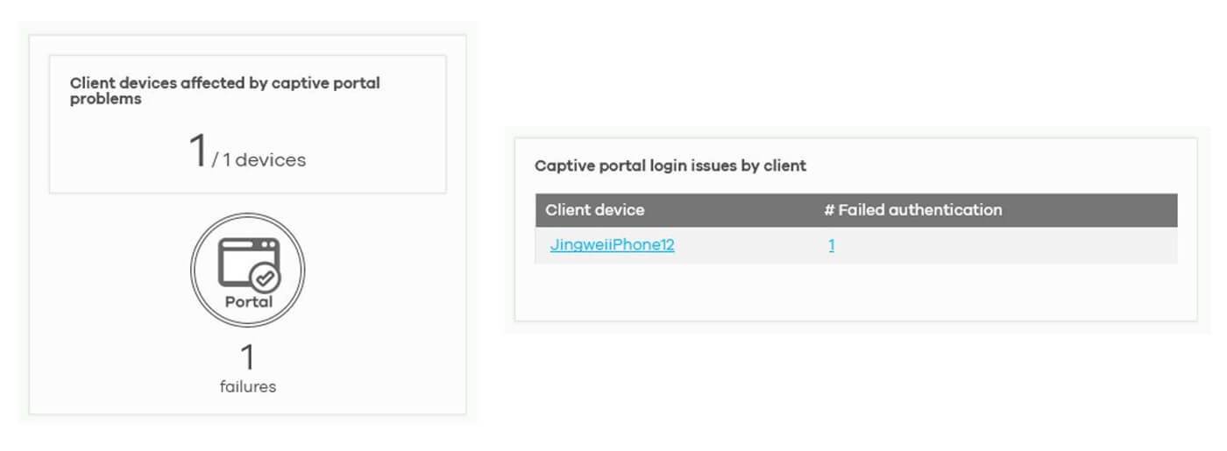Screen dimensions: 1227x451
Task: Click the failed authentication count link
Action: point(831,246)
